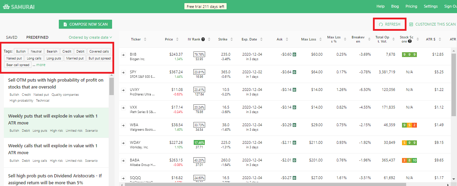The height and width of the screenshot is (186, 457).
Task: Sort by Max Loss column arrows
Action: coord(320,39)
